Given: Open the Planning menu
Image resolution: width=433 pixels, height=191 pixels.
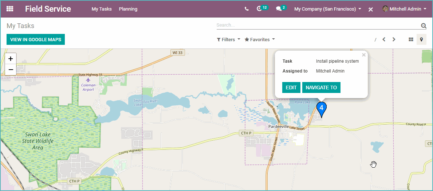Looking at the screenshot, I should 128,9.
